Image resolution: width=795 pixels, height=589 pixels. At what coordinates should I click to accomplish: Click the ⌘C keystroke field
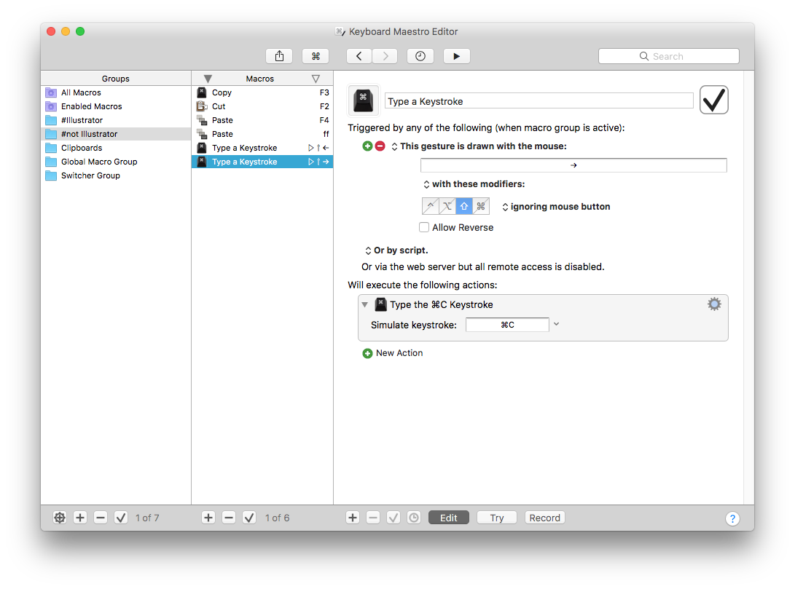point(507,325)
